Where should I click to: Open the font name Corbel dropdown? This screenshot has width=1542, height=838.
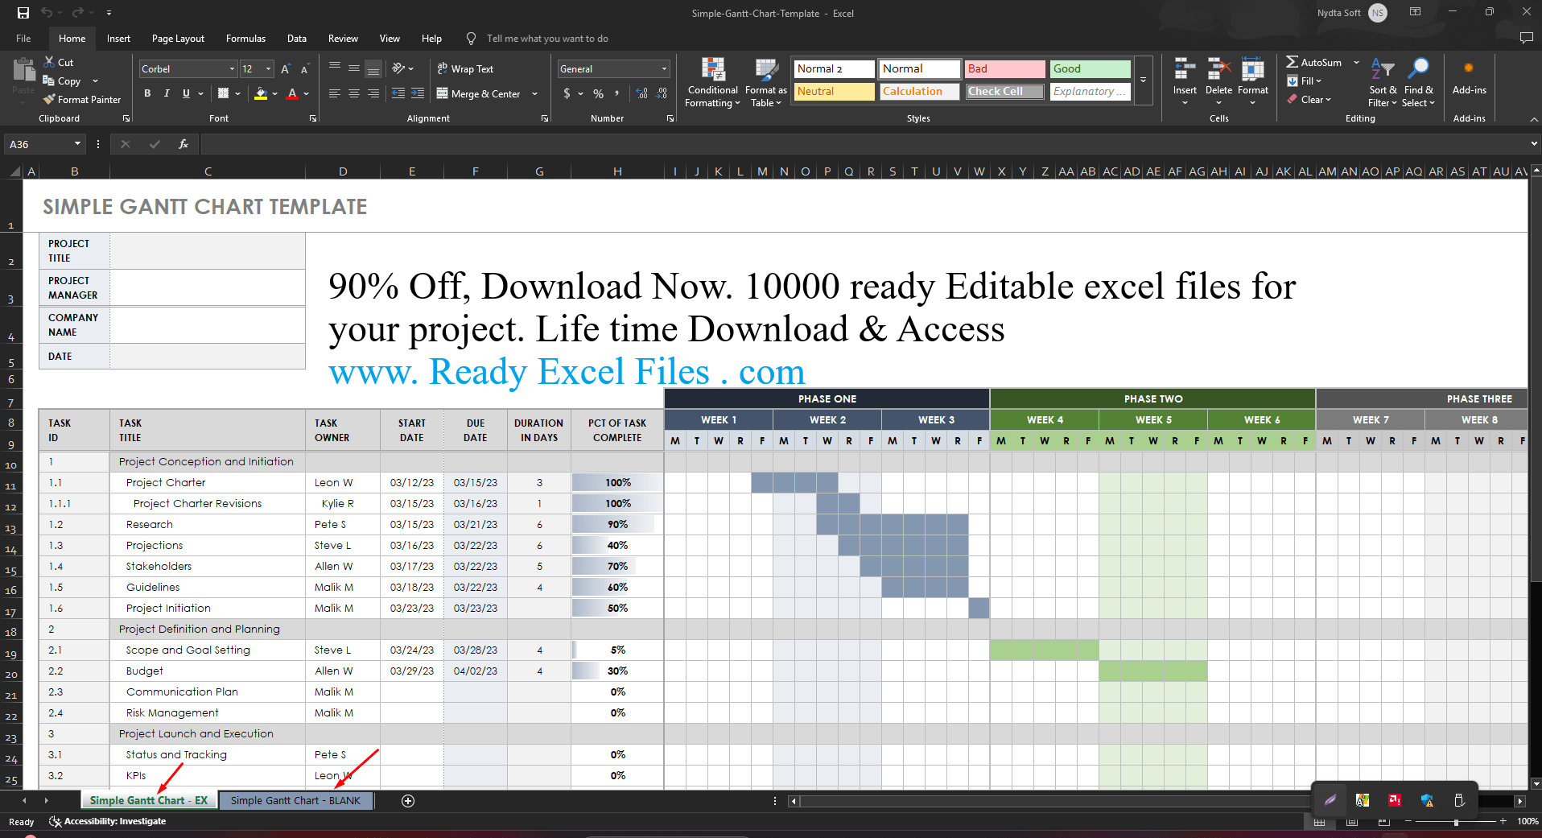point(232,69)
